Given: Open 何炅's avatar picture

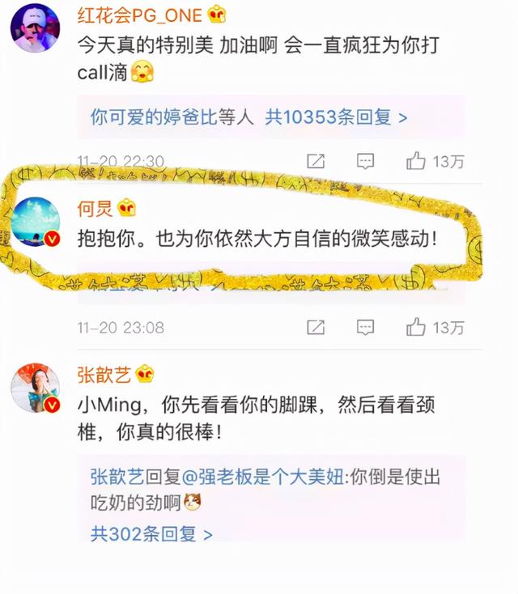Looking at the screenshot, I should tap(35, 222).
